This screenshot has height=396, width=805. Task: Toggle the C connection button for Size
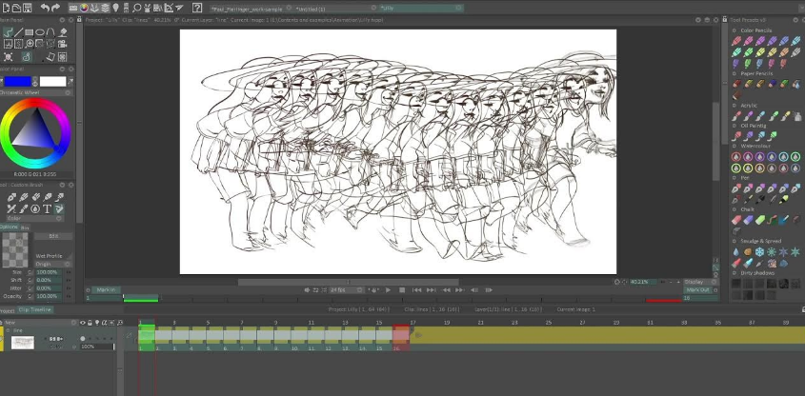pos(30,272)
